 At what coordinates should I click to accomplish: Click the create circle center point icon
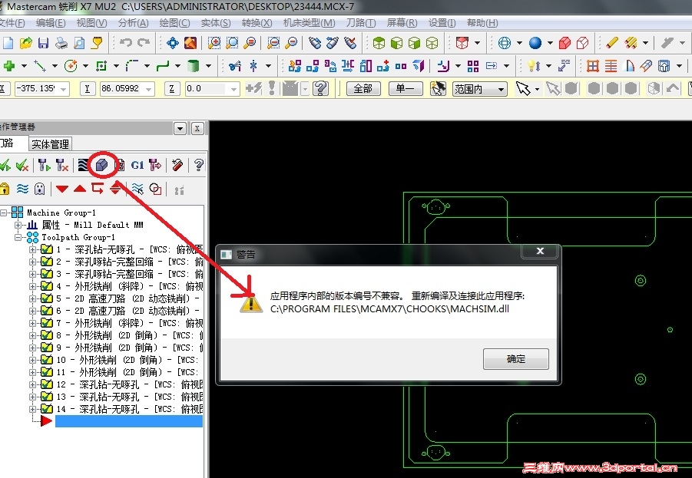point(71,66)
